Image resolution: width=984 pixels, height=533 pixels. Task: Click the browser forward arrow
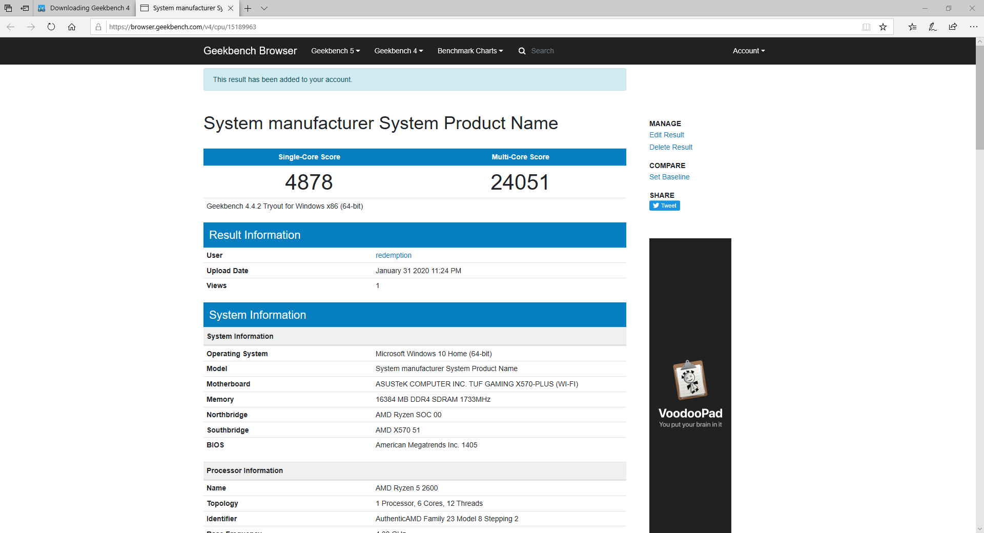point(31,27)
